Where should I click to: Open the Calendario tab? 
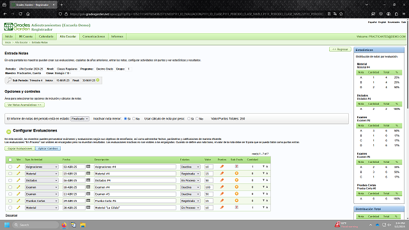point(46,36)
